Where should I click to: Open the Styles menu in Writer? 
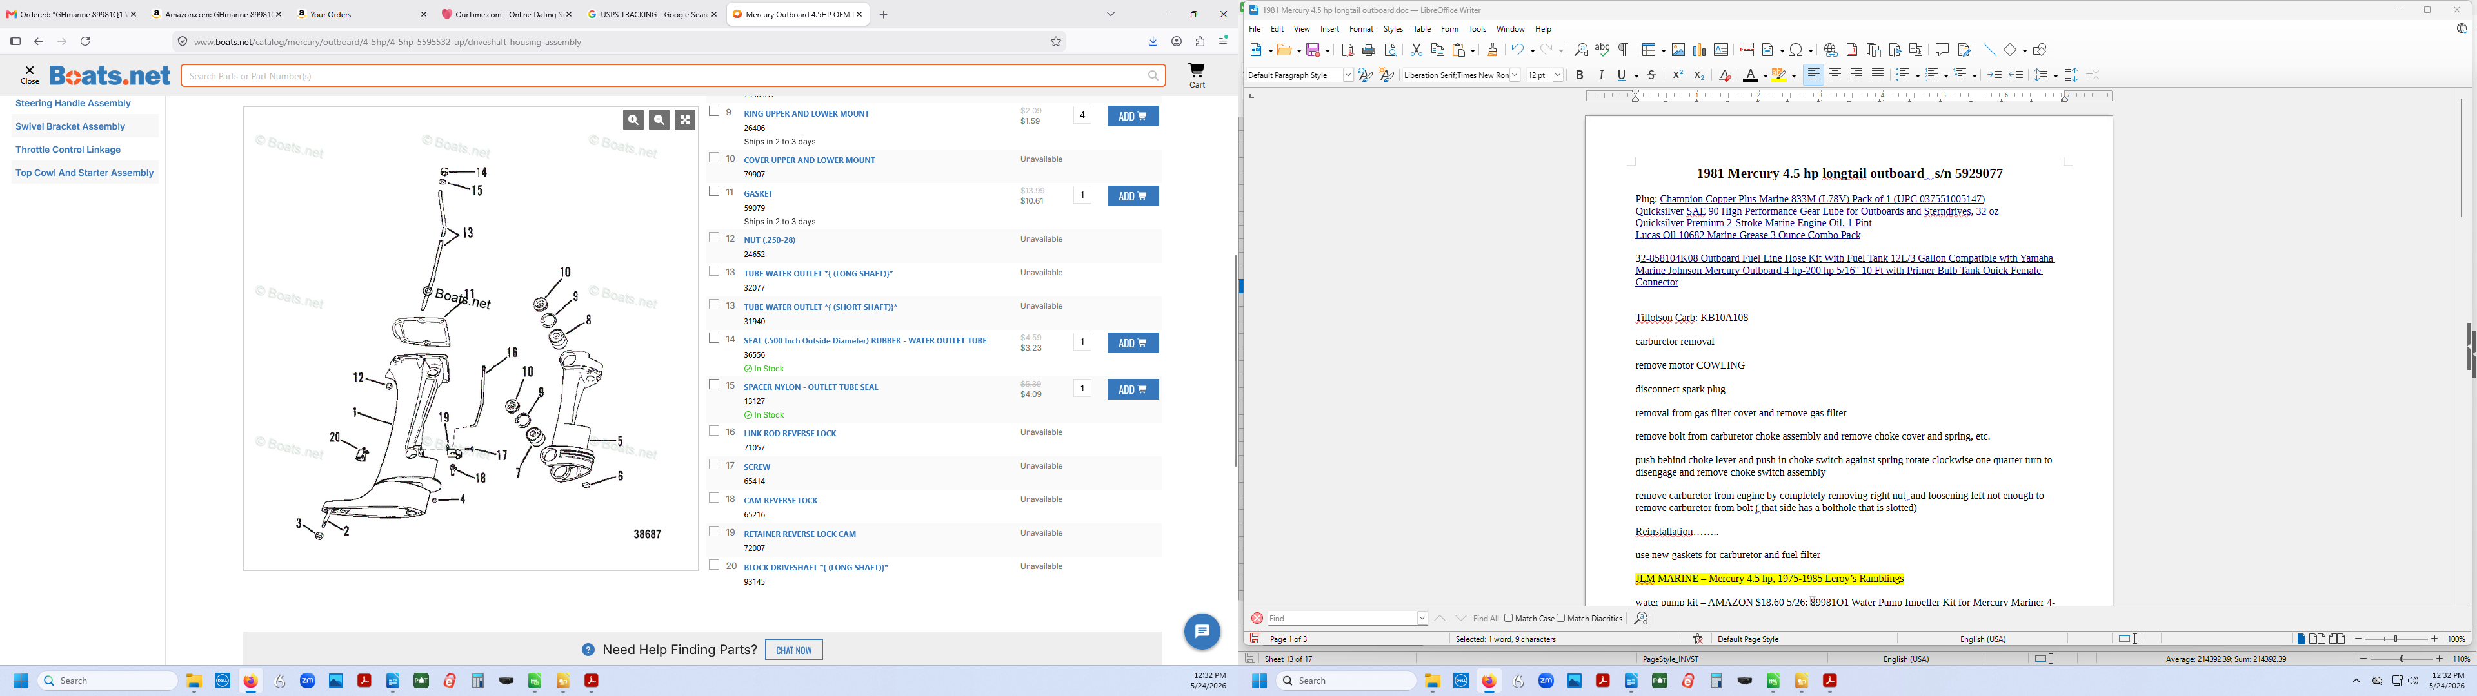(x=1393, y=29)
